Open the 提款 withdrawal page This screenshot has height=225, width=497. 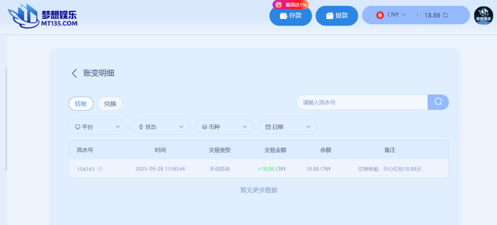[x=337, y=16]
